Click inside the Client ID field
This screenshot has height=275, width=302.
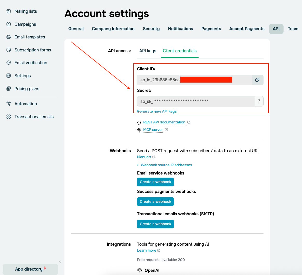(194, 80)
